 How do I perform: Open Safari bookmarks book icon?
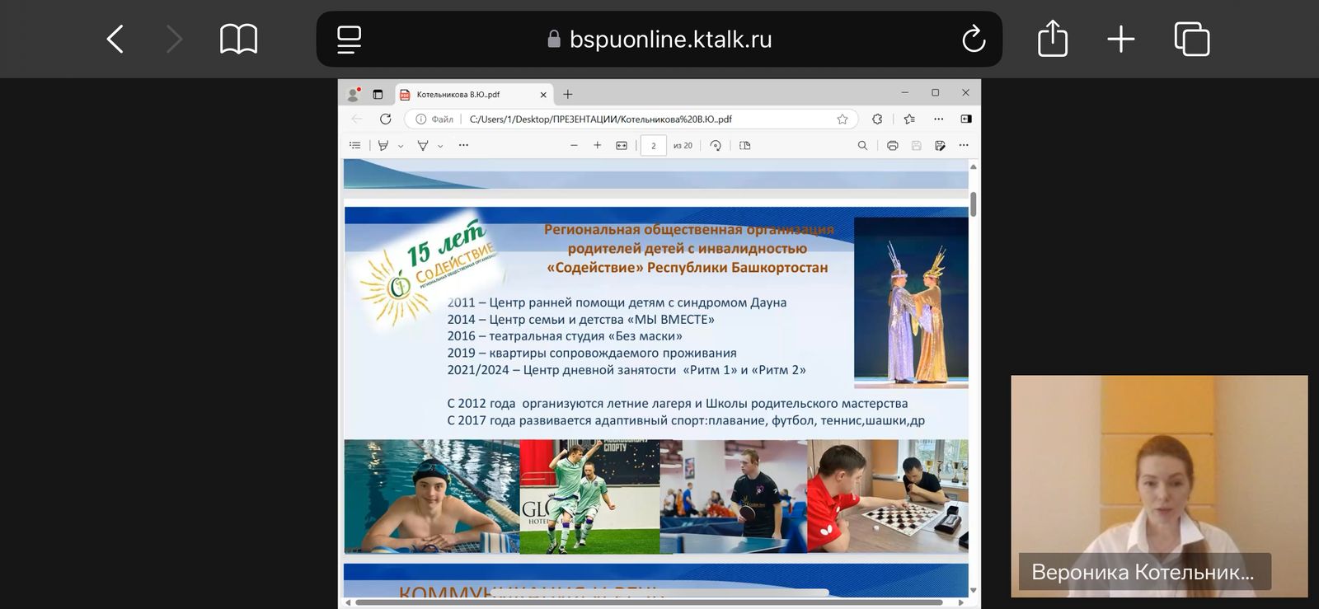238,39
